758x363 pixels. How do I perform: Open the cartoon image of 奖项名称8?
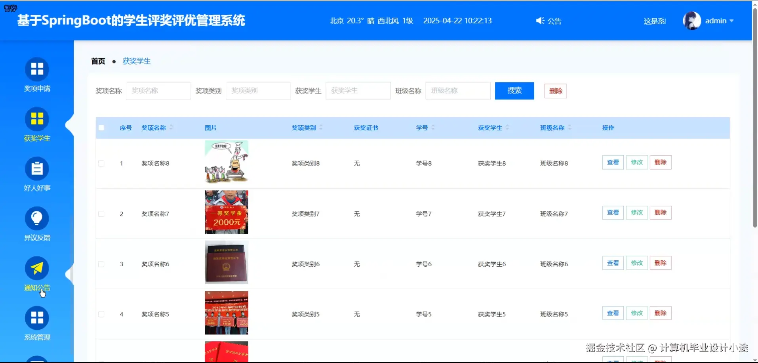pyautogui.click(x=227, y=162)
